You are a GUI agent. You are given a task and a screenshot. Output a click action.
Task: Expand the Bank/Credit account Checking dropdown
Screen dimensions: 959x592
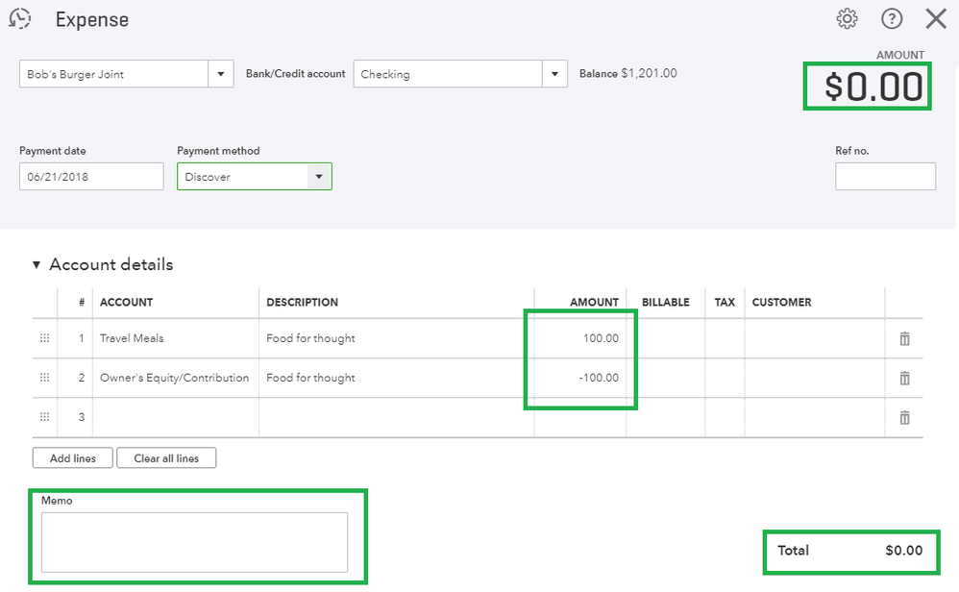pos(555,74)
